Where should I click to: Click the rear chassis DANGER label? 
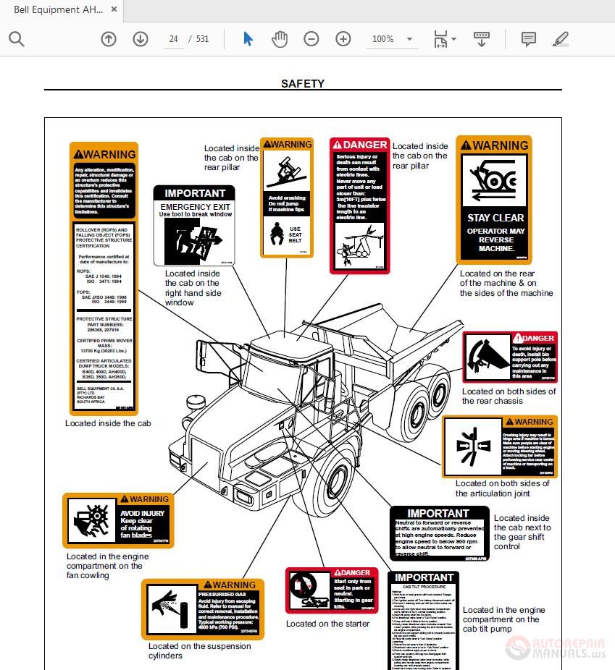[x=510, y=357]
